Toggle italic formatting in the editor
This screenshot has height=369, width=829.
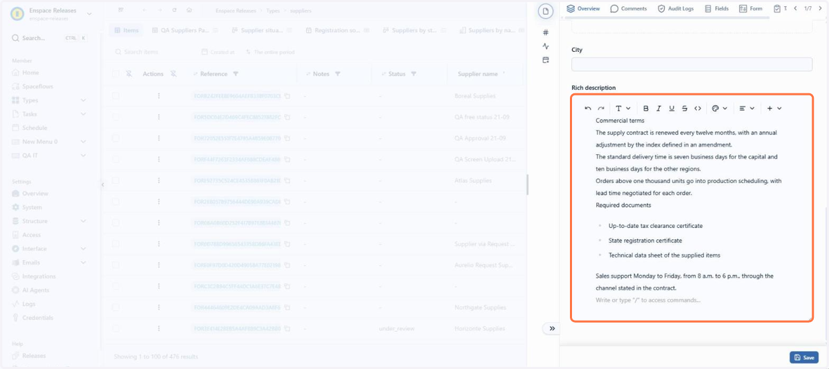coord(659,108)
